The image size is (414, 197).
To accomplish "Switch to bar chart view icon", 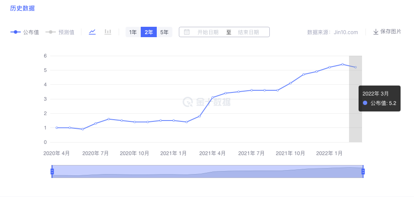I will coord(108,32).
